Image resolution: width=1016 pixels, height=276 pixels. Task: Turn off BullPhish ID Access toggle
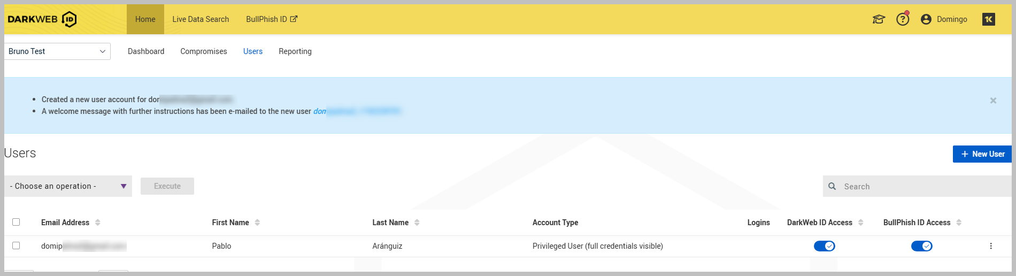pos(921,246)
